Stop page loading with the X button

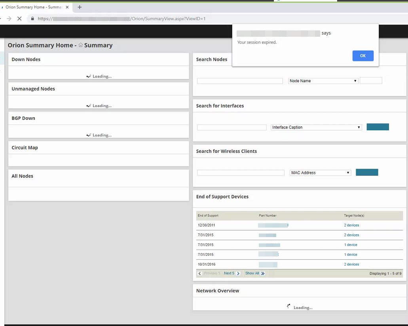19,19
